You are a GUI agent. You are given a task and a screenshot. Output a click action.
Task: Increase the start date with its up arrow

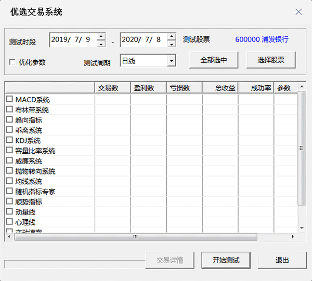(x=101, y=36)
